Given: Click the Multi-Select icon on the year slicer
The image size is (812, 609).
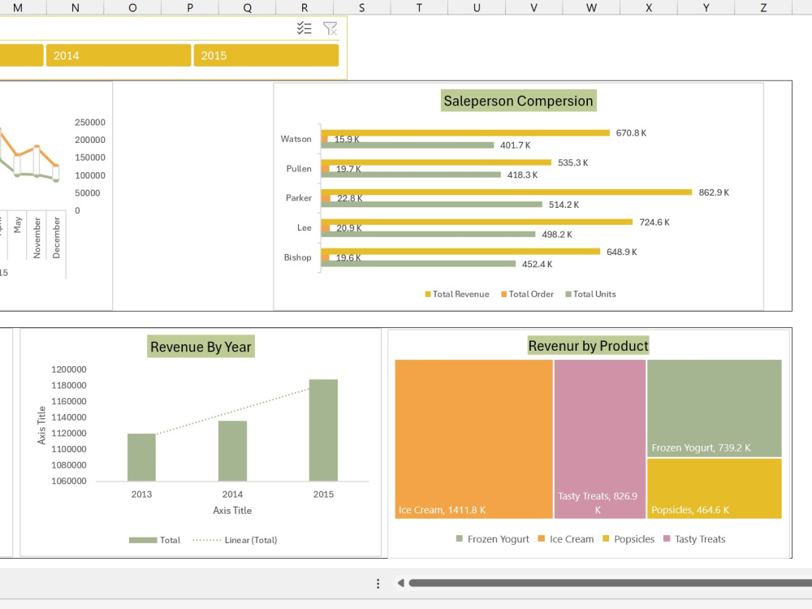Looking at the screenshot, I should [304, 28].
